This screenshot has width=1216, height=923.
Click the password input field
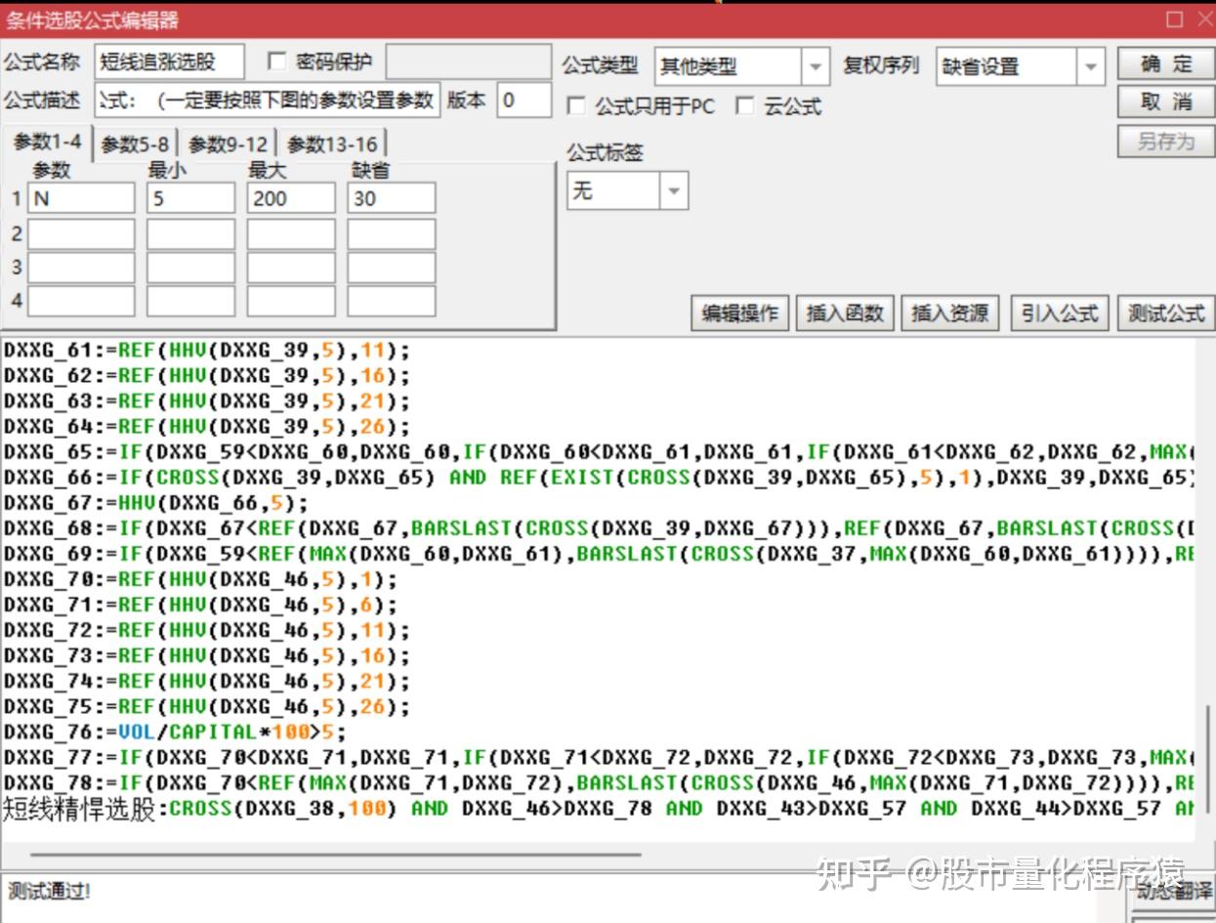click(x=469, y=63)
